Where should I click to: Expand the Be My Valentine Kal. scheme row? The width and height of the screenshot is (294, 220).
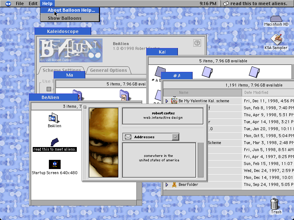167,101
